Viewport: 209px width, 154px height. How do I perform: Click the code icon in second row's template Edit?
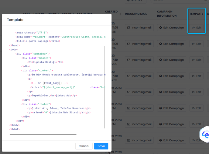click(193, 44)
